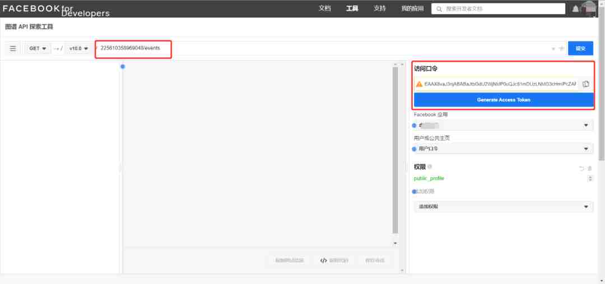Open 文档 in top navigation

tap(324, 8)
